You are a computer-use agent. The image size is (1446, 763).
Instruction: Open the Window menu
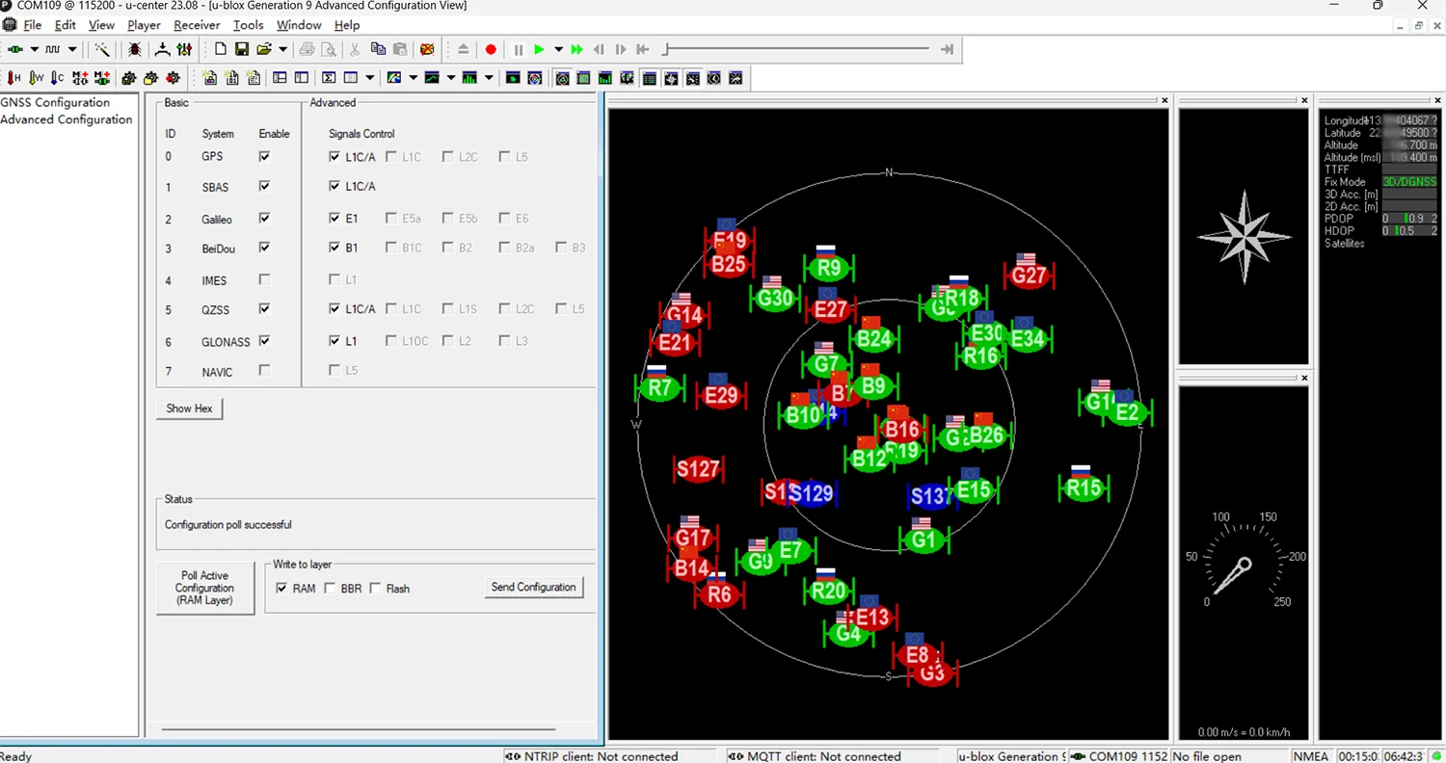coord(299,25)
